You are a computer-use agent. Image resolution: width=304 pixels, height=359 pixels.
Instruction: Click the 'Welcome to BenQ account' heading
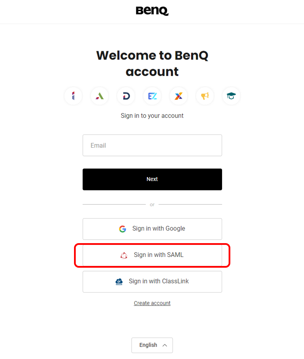(x=152, y=63)
